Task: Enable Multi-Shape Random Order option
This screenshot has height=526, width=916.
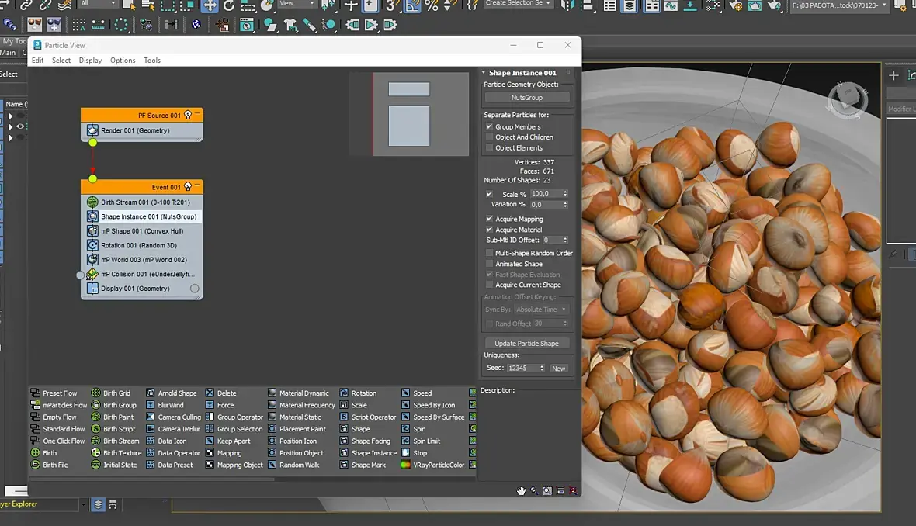Action: pyautogui.click(x=489, y=253)
